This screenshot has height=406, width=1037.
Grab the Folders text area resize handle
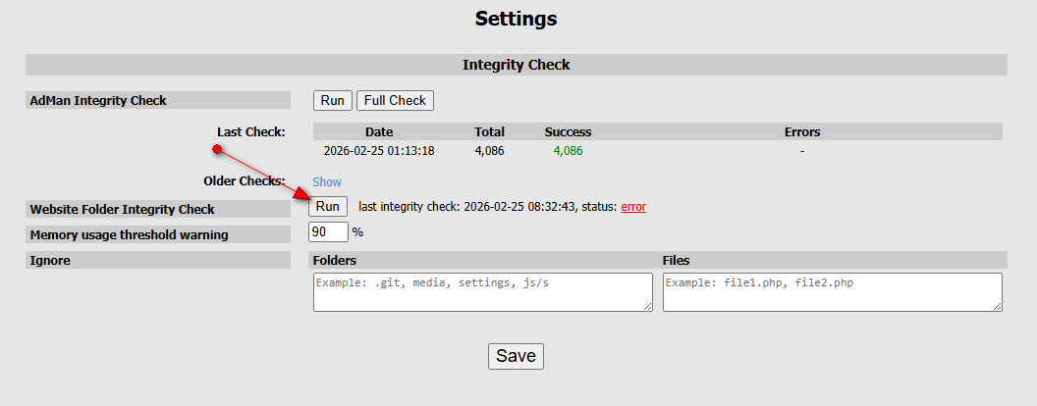pos(647,306)
